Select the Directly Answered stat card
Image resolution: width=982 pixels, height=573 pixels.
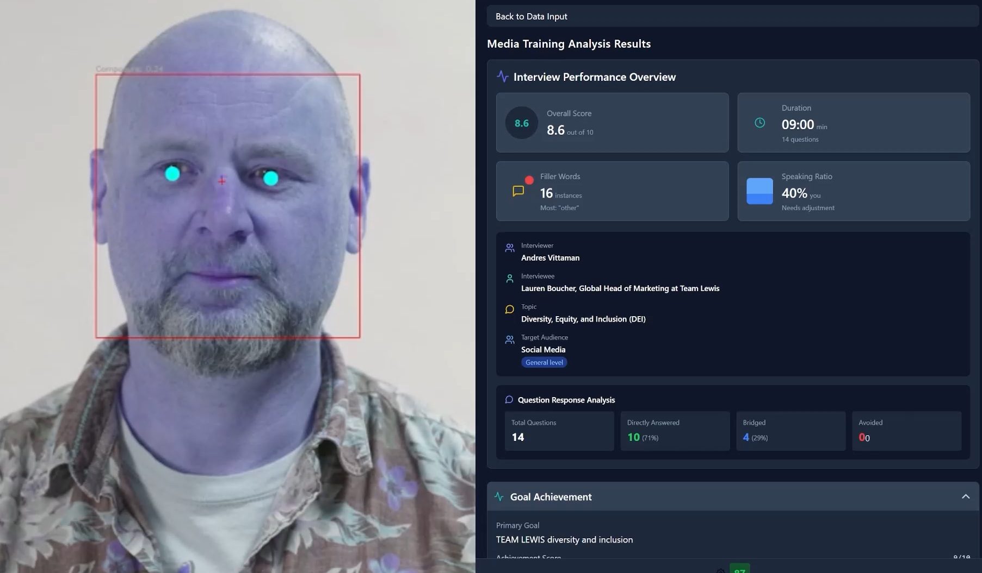click(x=675, y=431)
